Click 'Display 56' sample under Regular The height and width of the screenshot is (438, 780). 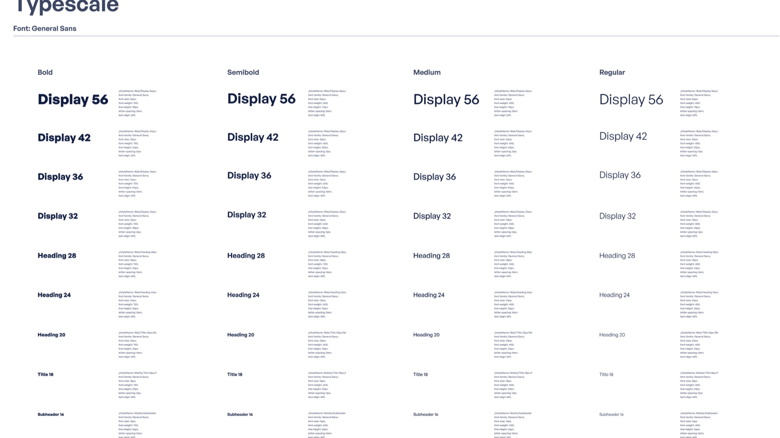[x=631, y=100]
